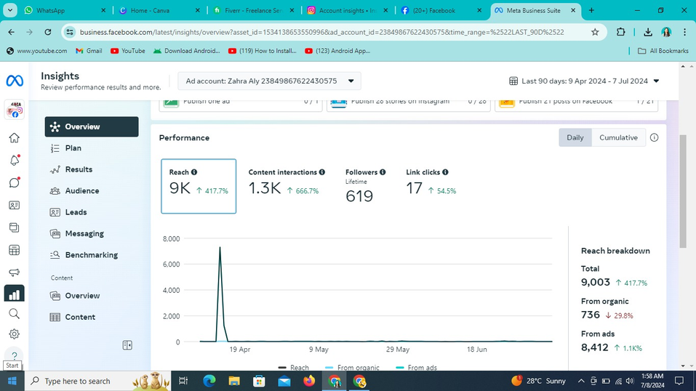Image resolution: width=696 pixels, height=391 pixels.
Task: Open the search magnifier in left rail
Action: [15, 314]
